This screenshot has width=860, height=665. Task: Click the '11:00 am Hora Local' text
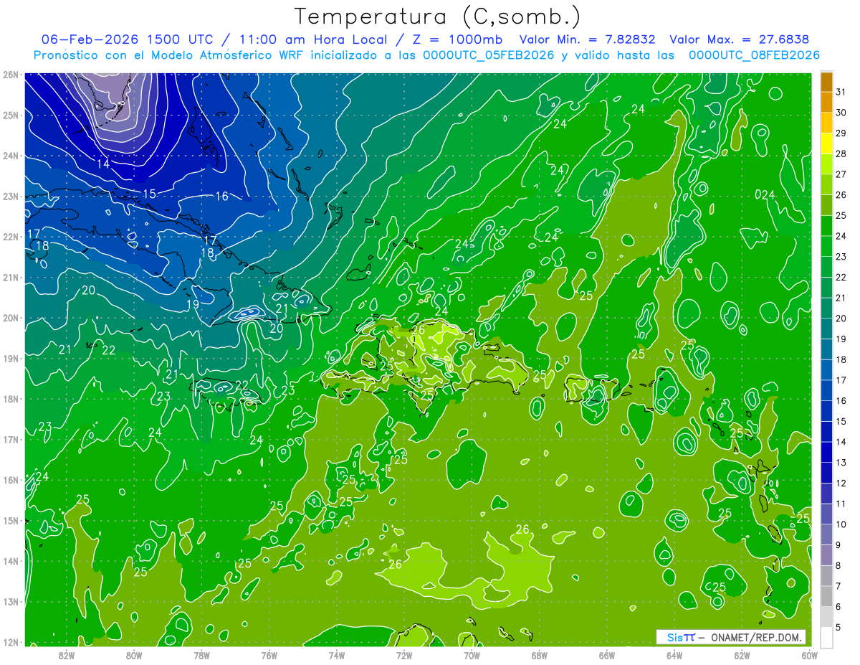pyautogui.click(x=312, y=39)
